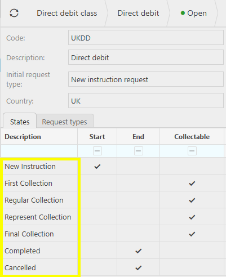Sort by the Description column header
This screenshot has height=277, width=226.
click(23, 137)
